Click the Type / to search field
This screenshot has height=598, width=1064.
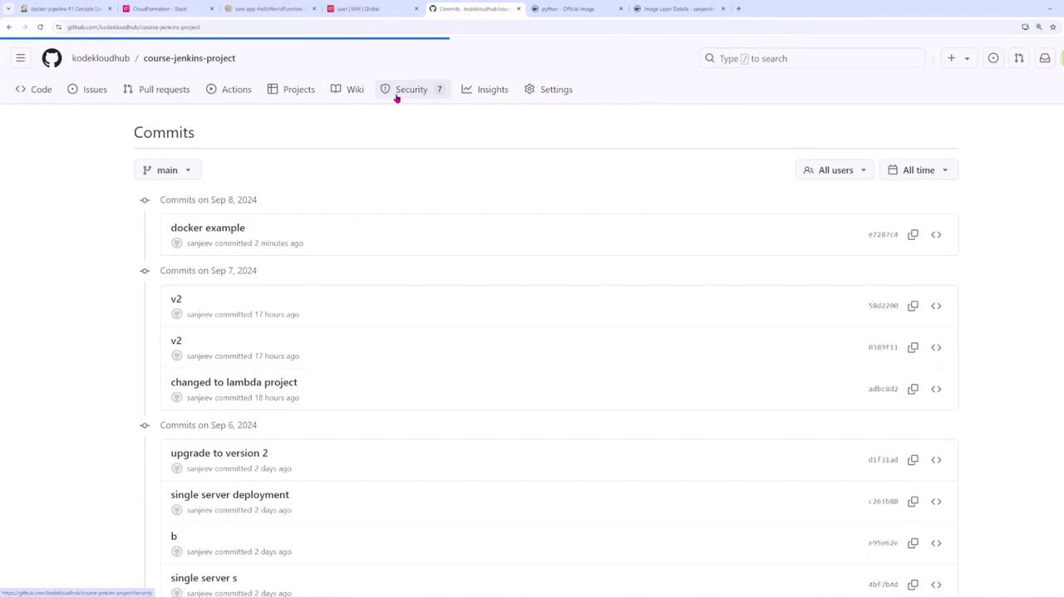tap(812, 58)
